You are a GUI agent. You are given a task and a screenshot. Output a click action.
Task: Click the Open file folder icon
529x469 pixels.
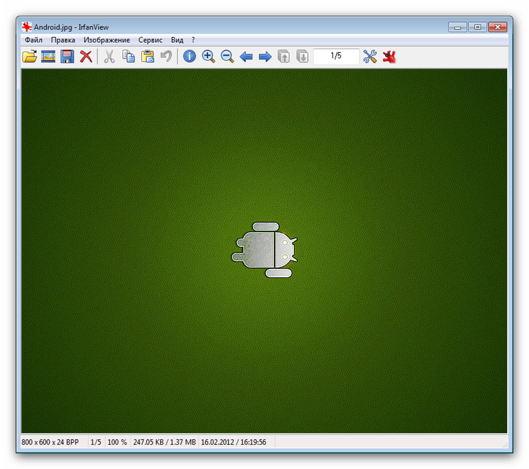click(x=29, y=57)
